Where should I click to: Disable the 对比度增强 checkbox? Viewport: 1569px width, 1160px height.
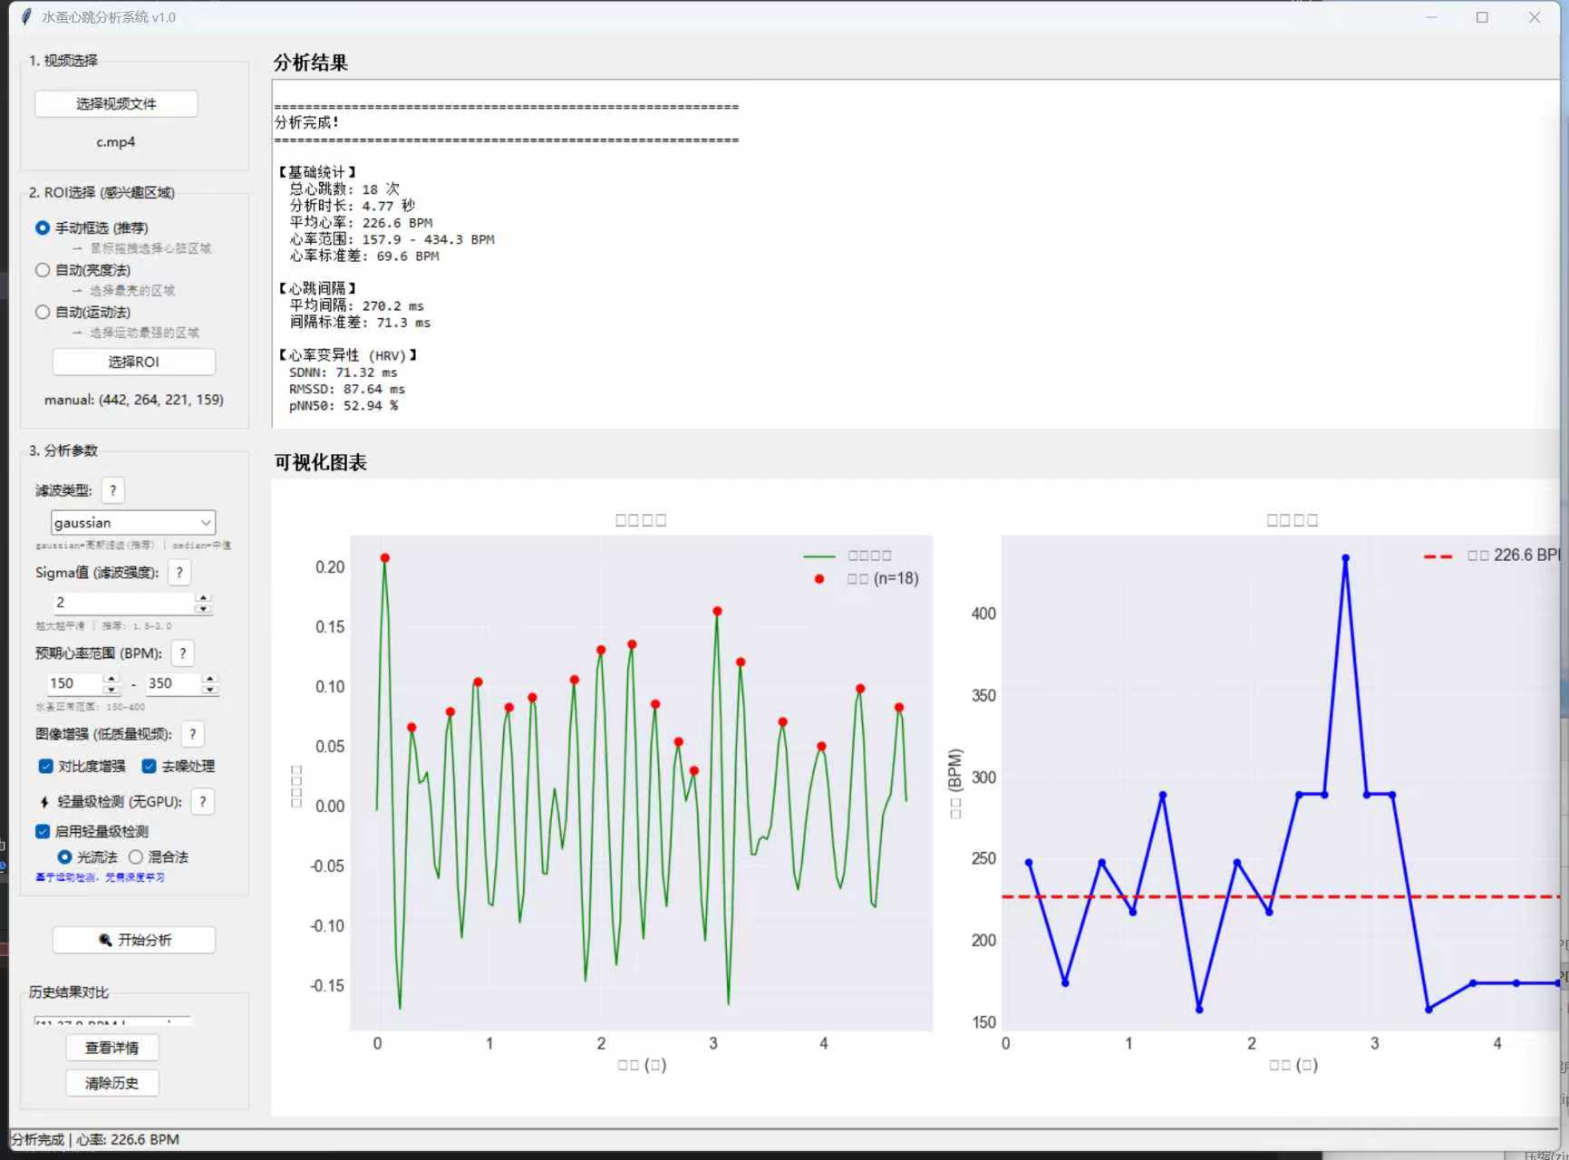(x=46, y=767)
